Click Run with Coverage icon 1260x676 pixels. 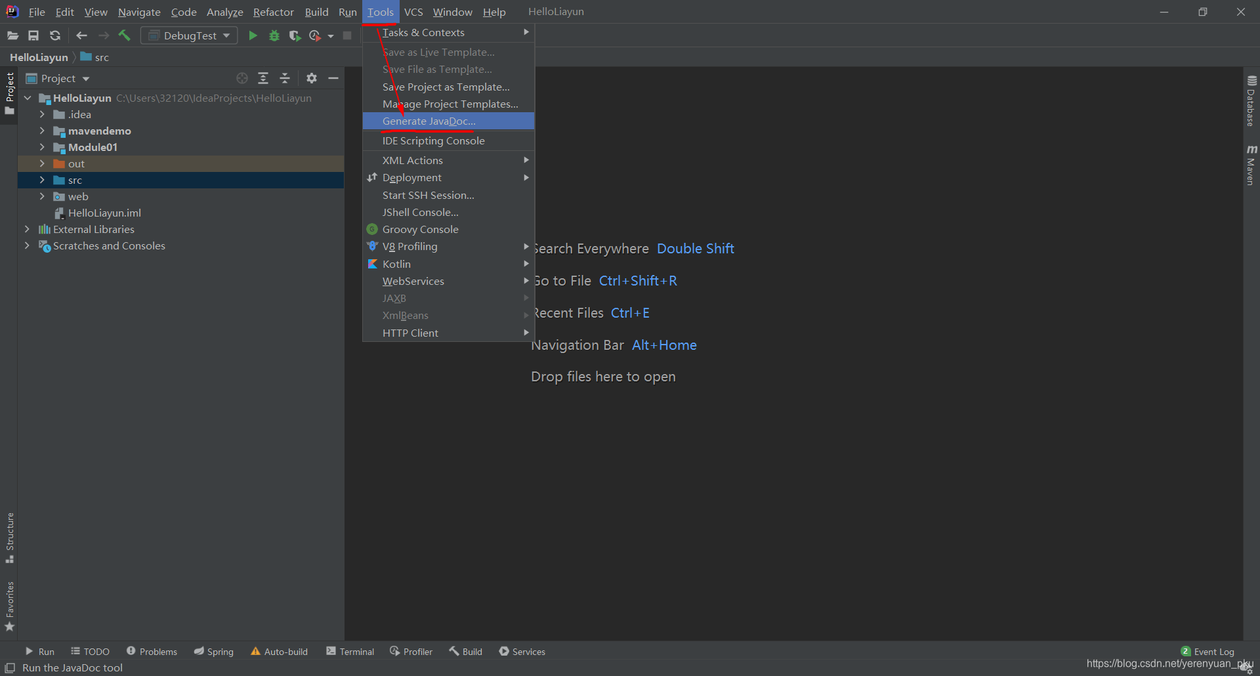point(295,35)
